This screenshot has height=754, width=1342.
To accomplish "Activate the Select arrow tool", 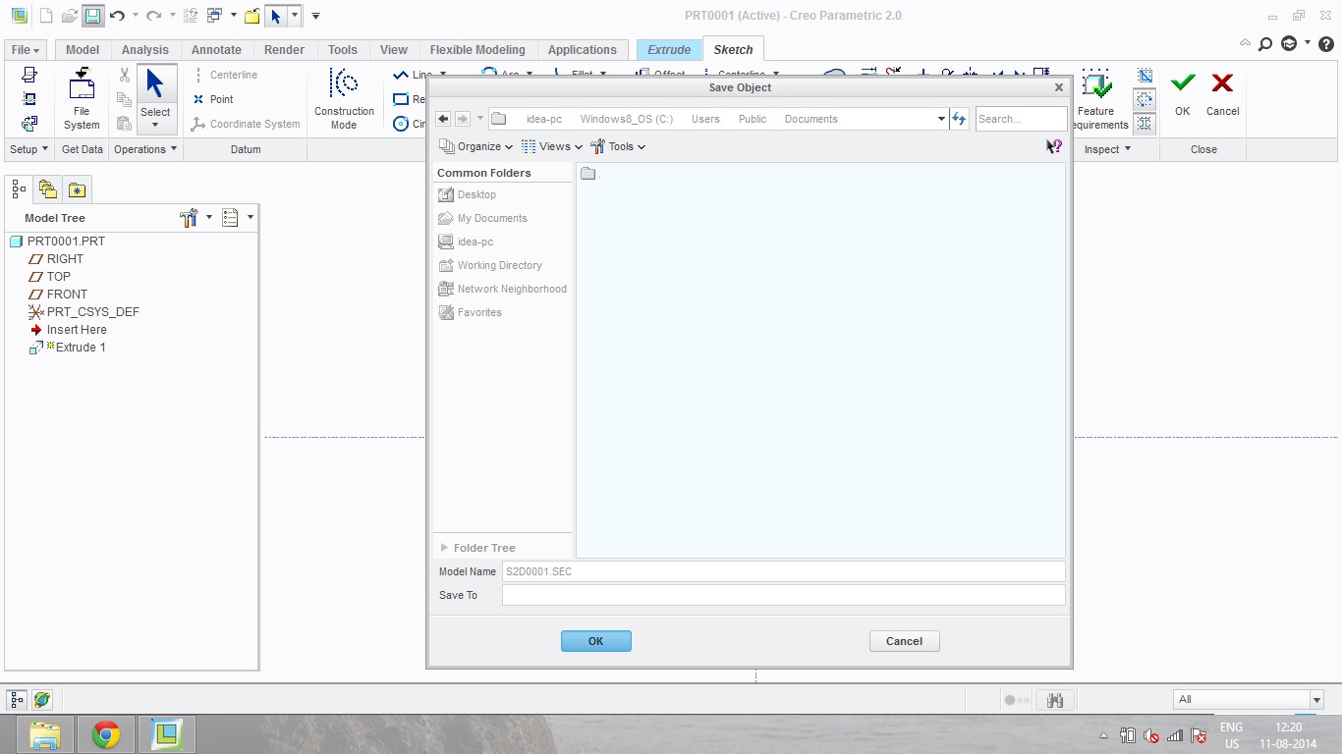I will pyautogui.click(x=155, y=88).
